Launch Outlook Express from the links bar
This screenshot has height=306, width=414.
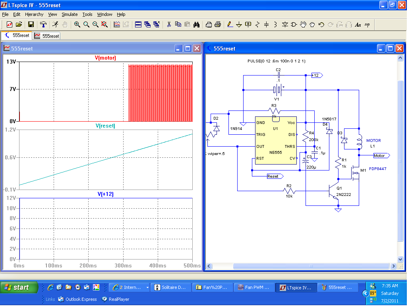[77, 299]
